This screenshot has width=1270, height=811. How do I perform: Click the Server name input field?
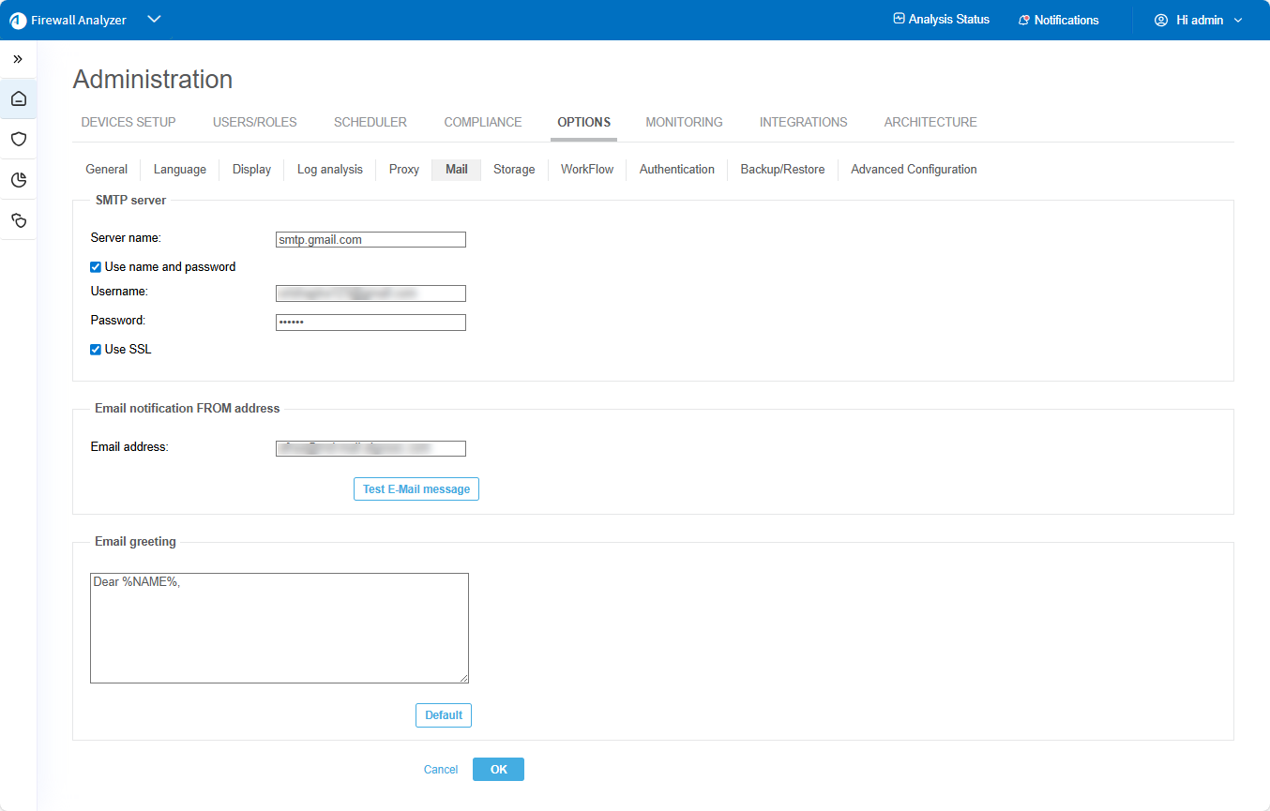(370, 240)
